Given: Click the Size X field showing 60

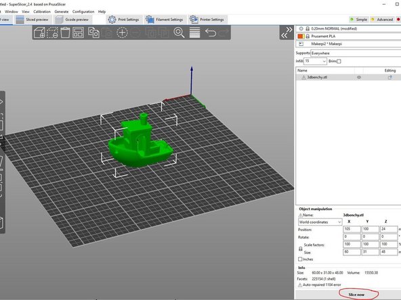Looking at the screenshot, I should (352, 252).
